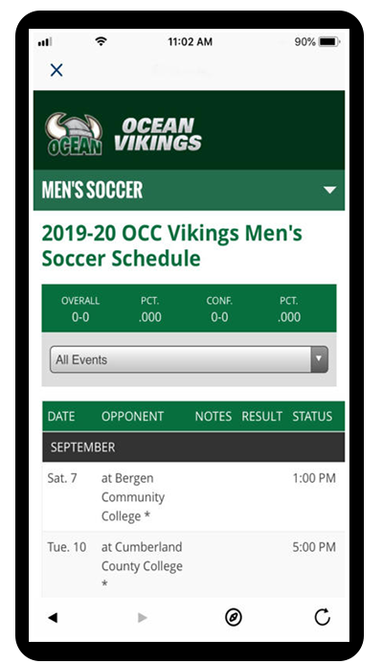The width and height of the screenshot is (383, 664).
Task: Select the Men's Soccer header bar
Action: (x=189, y=190)
